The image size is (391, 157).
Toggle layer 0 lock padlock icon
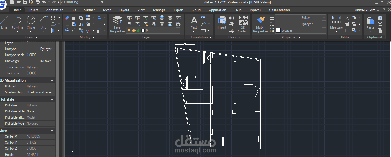pyautogui.click(x=138, y=30)
